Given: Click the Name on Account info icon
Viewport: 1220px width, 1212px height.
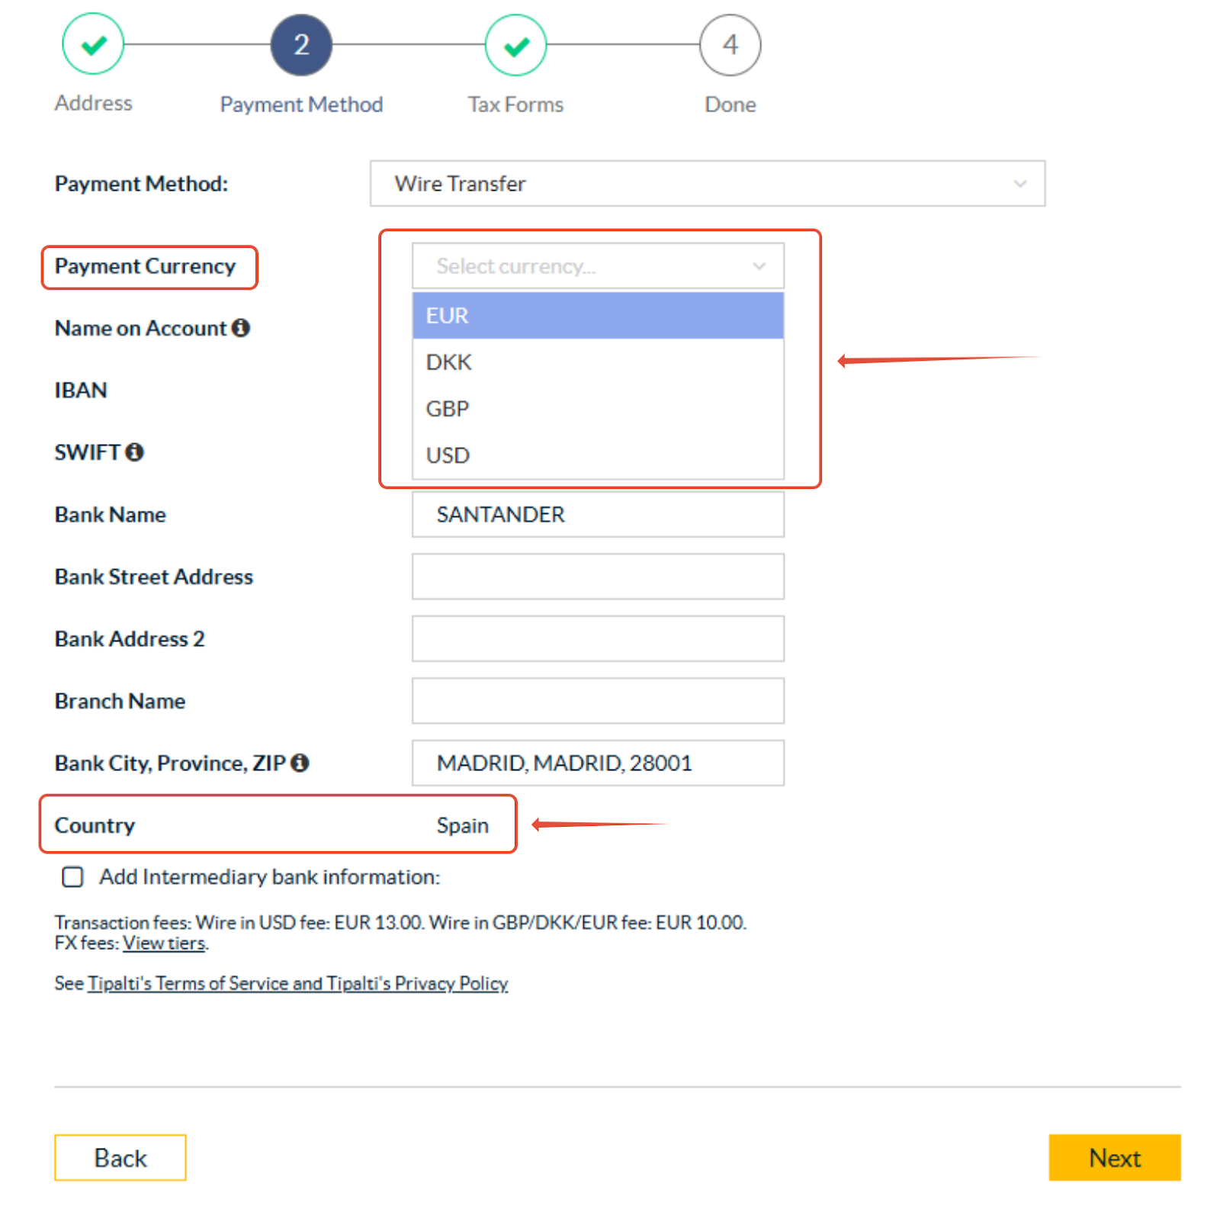Looking at the screenshot, I should 241,328.
